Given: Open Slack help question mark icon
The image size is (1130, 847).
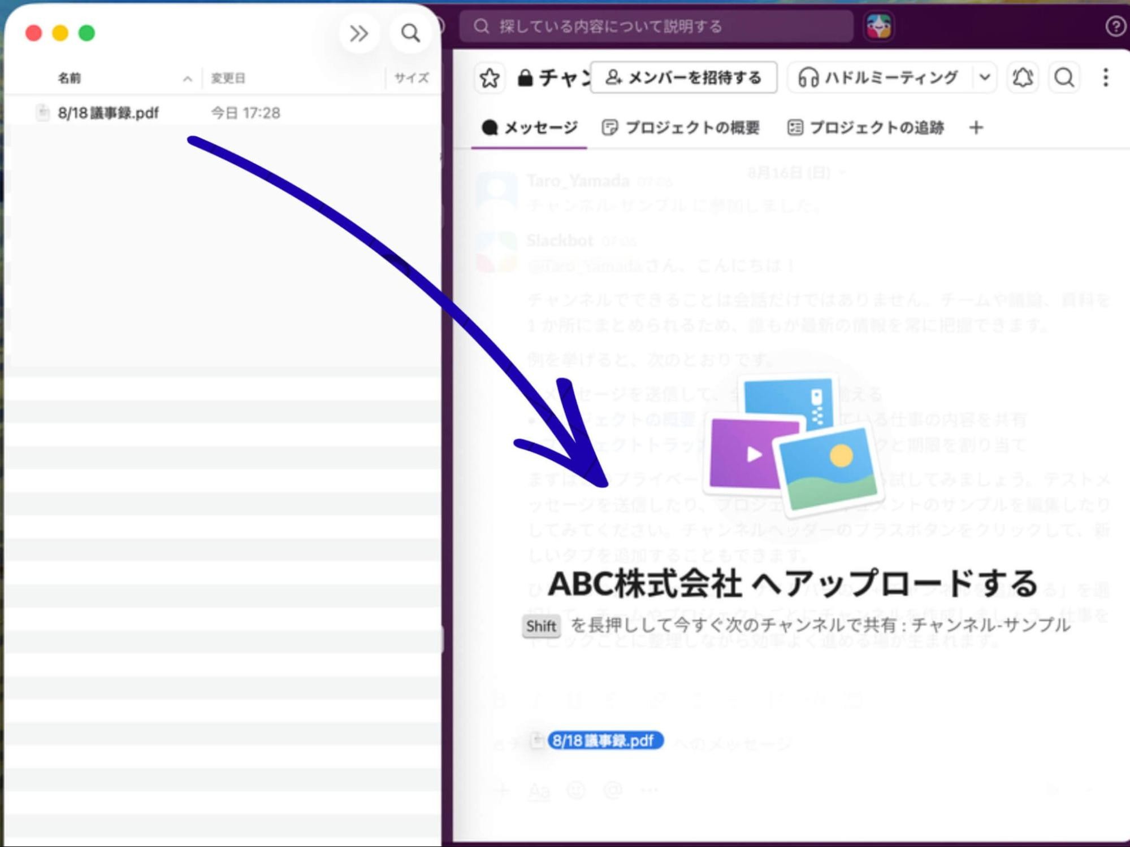Looking at the screenshot, I should pyautogui.click(x=1116, y=27).
